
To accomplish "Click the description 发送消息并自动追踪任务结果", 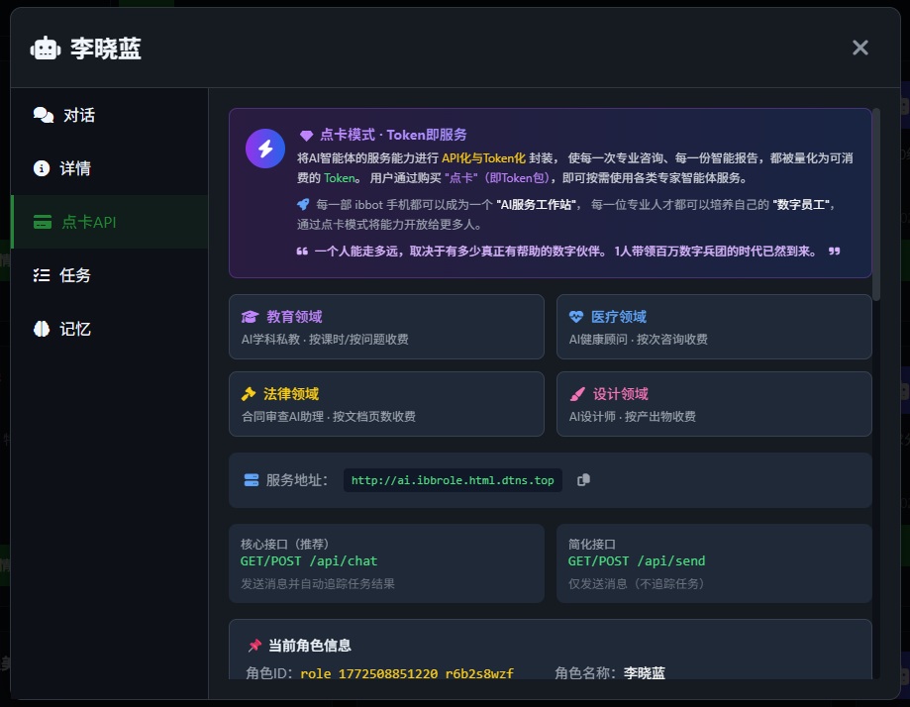I will (318, 584).
